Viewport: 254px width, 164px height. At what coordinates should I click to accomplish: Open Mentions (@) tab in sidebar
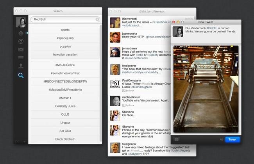coord(21,41)
